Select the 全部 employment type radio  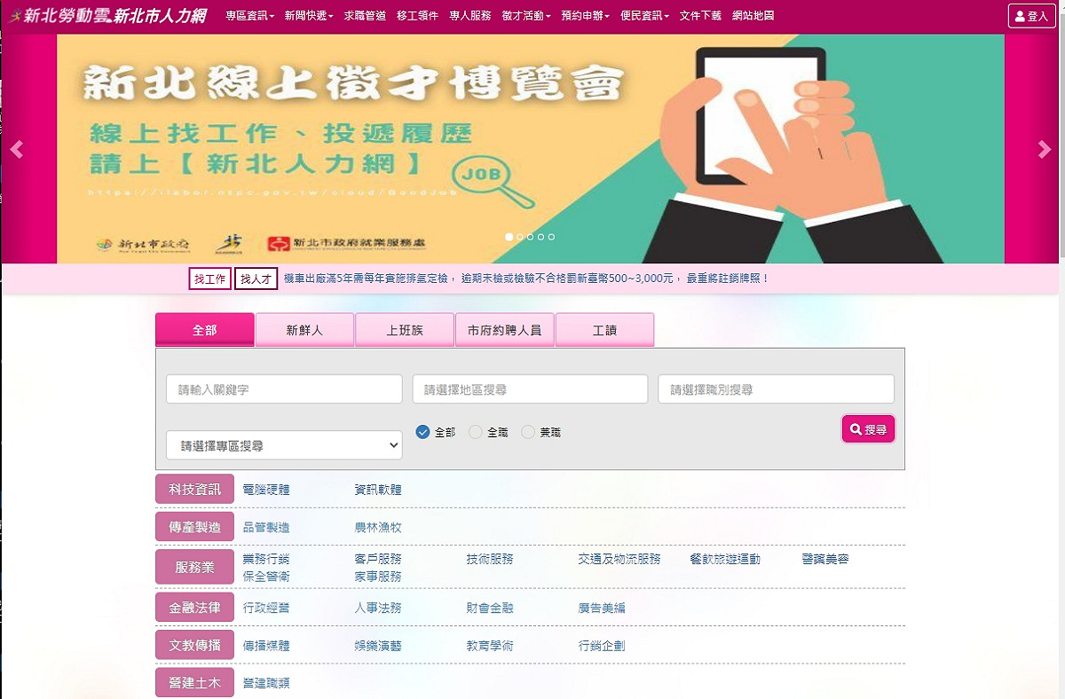(422, 432)
